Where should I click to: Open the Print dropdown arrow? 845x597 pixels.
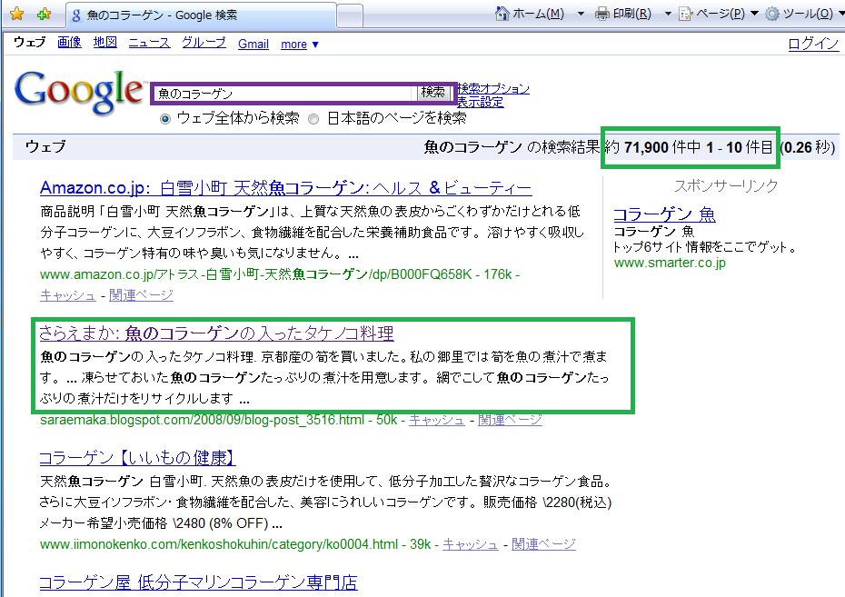[x=668, y=14]
